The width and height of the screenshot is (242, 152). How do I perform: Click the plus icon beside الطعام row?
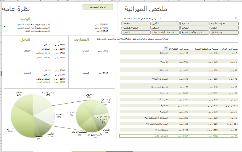click(x=161, y=105)
